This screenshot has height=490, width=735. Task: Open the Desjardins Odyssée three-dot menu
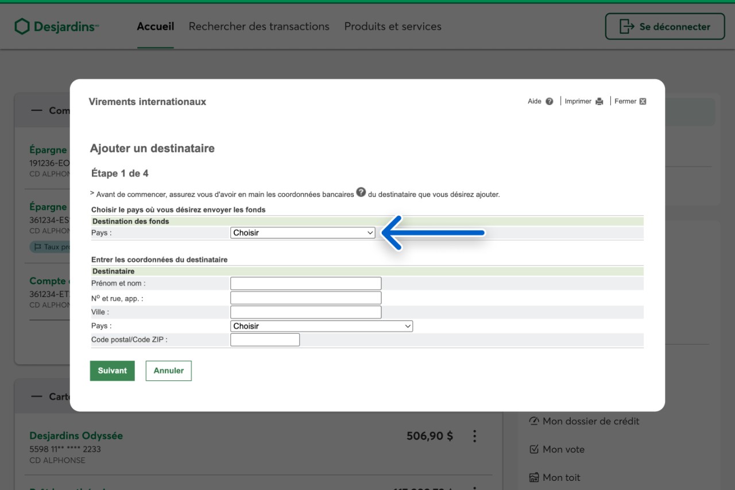[x=474, y=436]
